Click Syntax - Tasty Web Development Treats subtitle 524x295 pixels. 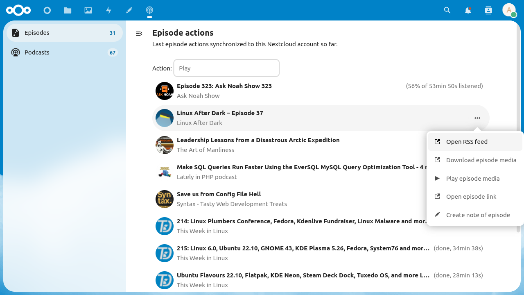[x=232, y=204]
